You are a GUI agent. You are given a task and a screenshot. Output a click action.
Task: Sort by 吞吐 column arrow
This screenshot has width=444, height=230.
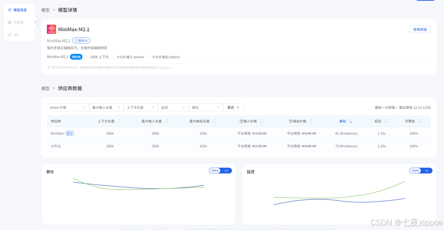tap(351, 121)
